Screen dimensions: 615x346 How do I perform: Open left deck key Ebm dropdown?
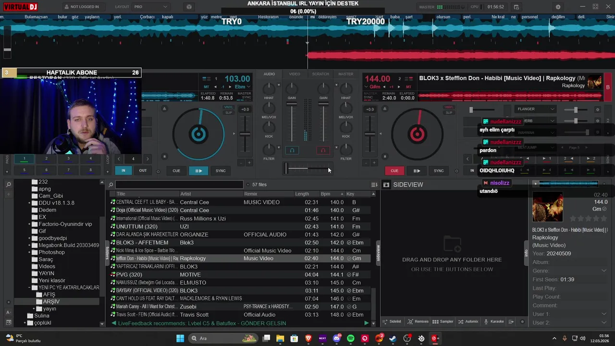pos(242,87)
